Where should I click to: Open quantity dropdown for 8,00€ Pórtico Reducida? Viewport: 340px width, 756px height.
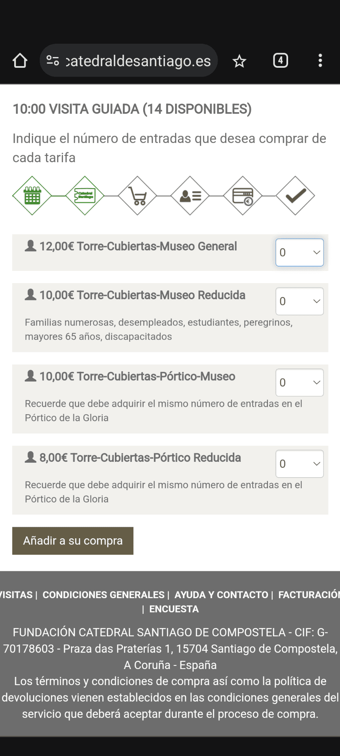click(299, 464)
